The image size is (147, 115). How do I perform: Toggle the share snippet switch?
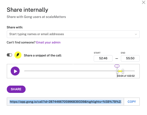point(9,55)
